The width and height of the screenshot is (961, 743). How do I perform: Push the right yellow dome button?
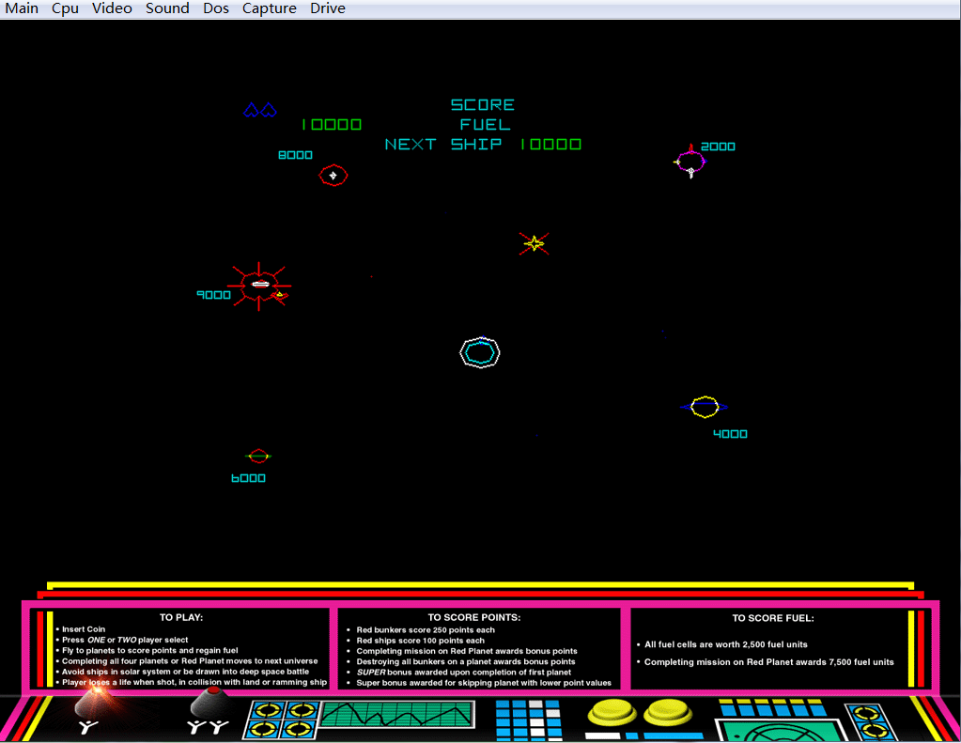[x=667, y=712]
